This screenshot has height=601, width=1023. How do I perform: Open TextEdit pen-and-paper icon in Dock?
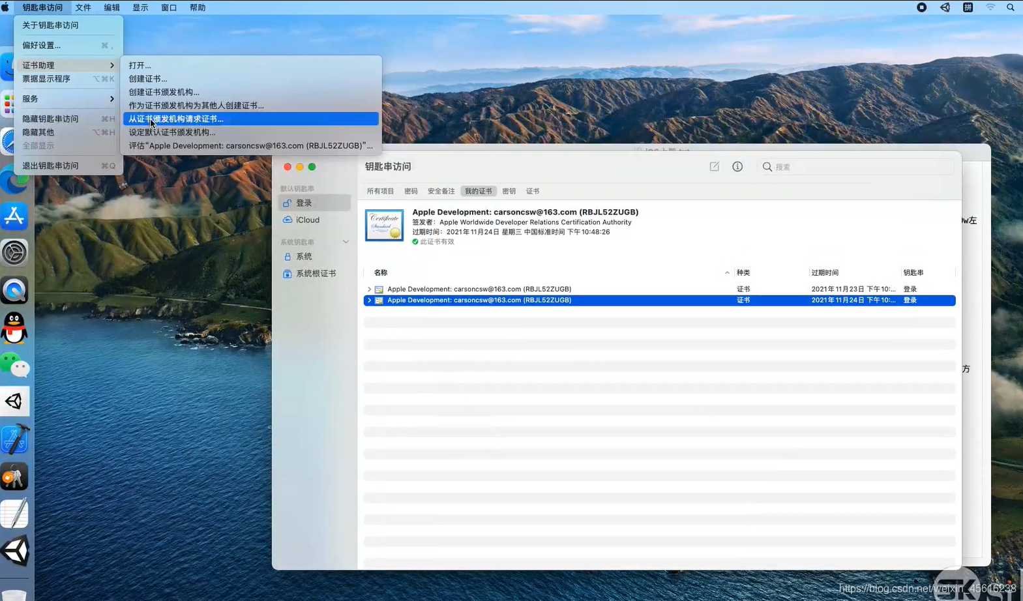(x=14, y=514)
